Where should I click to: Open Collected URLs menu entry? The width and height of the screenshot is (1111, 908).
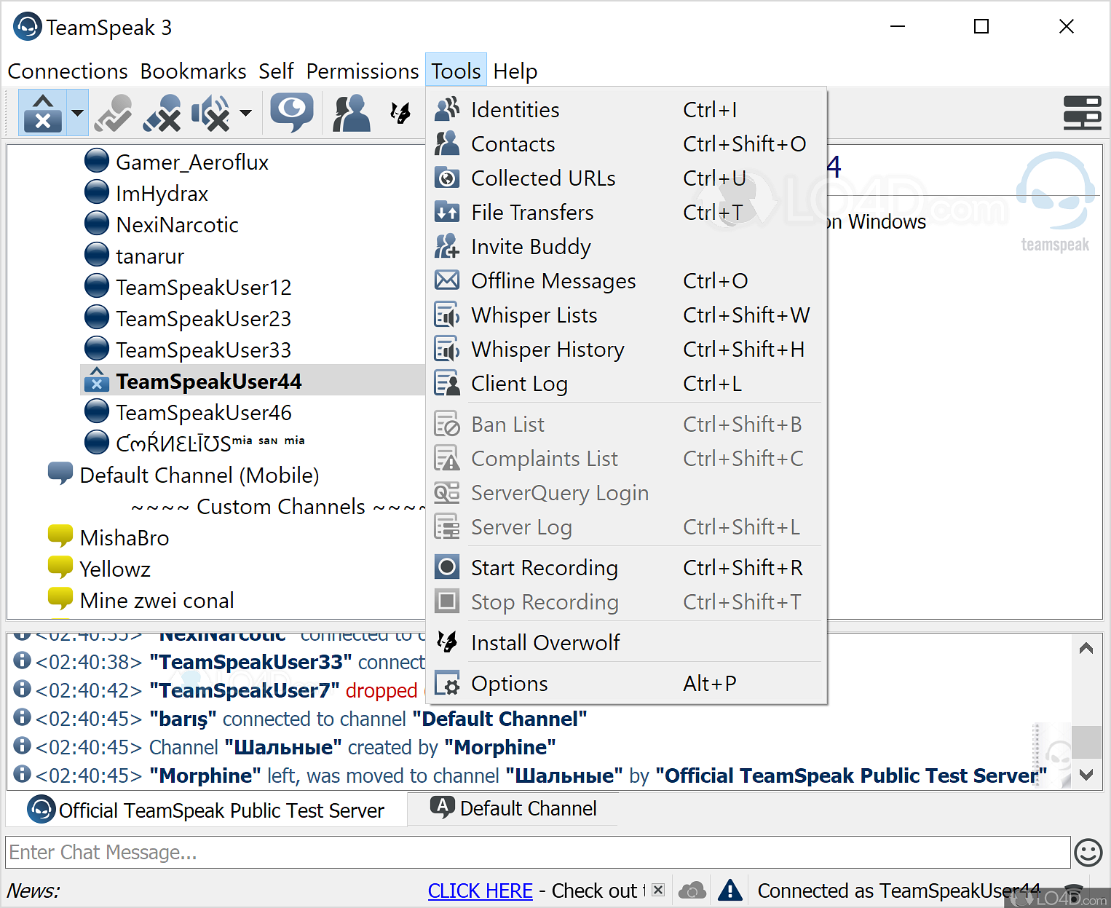click(x=627, y=178)
